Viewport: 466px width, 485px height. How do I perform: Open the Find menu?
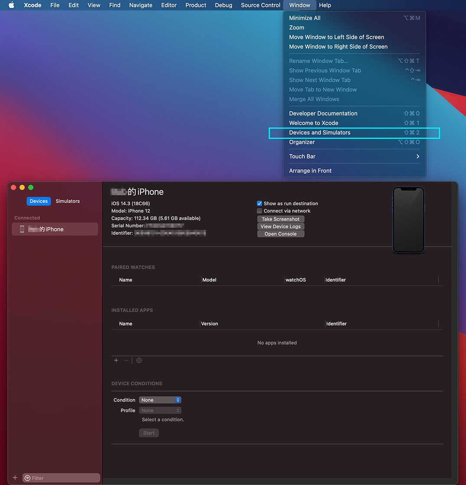pos(114,5)
